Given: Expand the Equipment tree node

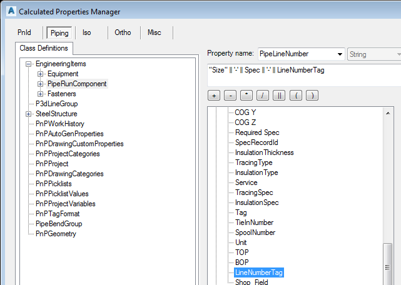Looking at the screenshot, I should (x=41, y=74).
